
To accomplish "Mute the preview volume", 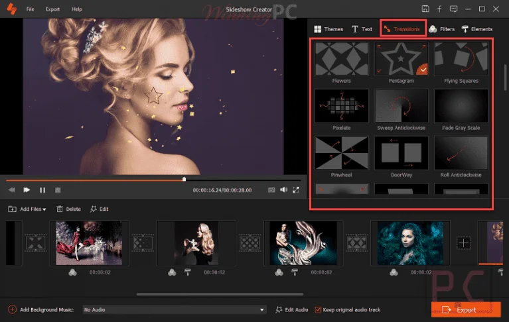I will 284,189.
